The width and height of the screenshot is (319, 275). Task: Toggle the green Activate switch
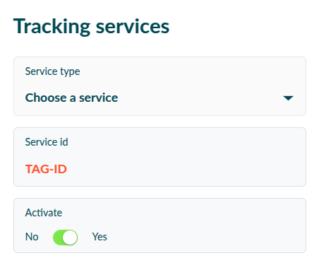[65, 238]
